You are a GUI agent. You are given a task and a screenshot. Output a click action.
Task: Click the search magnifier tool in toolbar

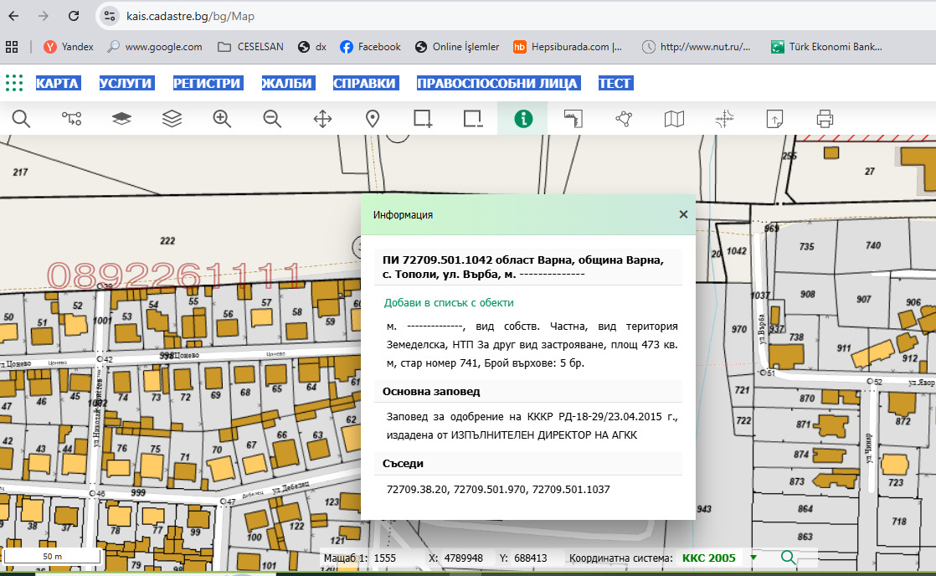click(x=21, y=119)
